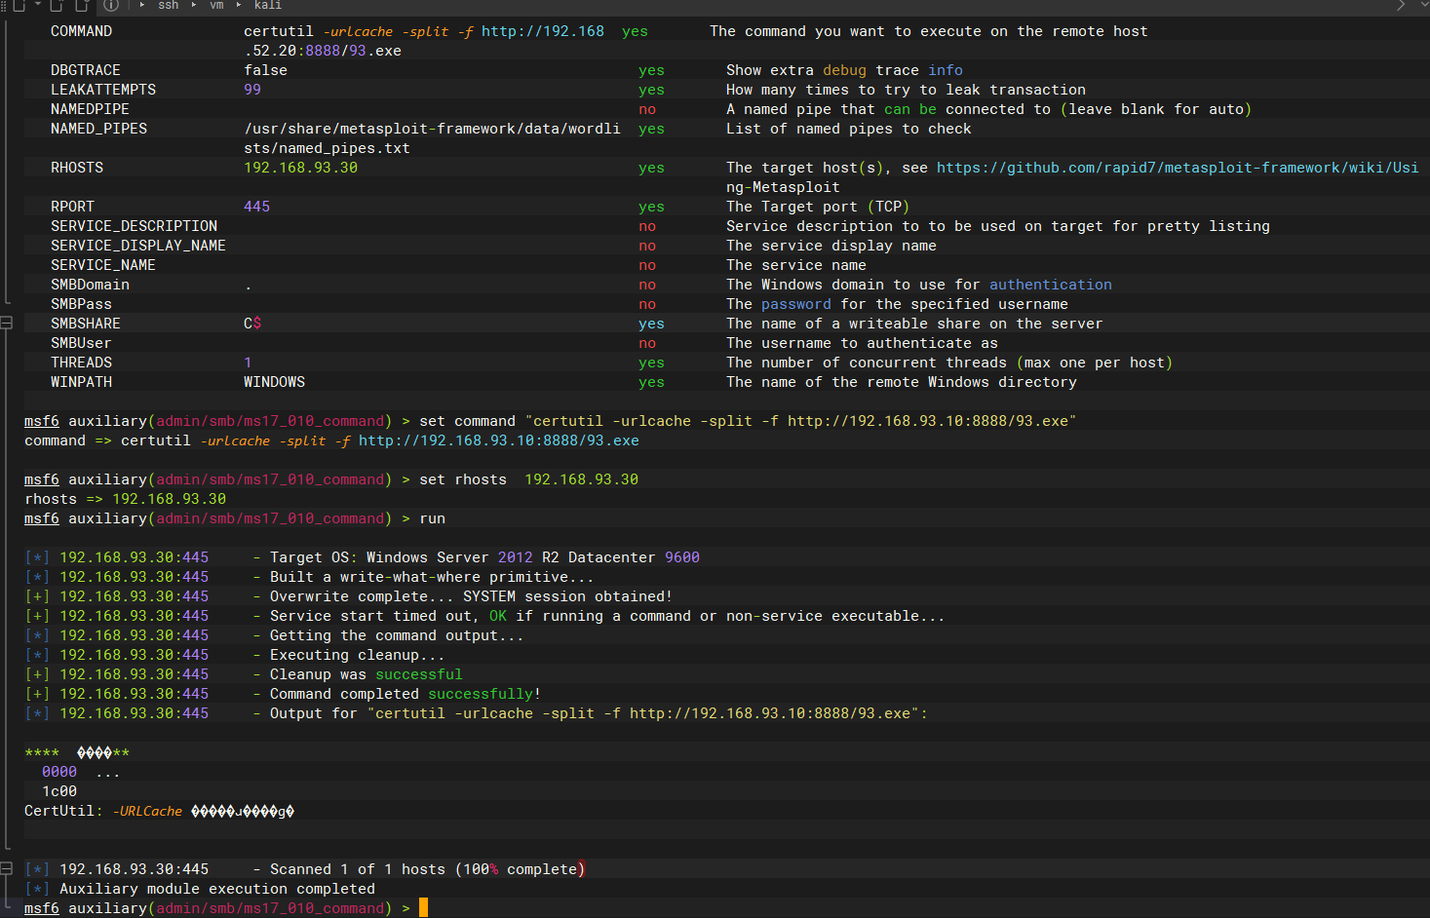
Task: Click the named_pipes.txt wordlist path value
Action: [x=432, y=138]
